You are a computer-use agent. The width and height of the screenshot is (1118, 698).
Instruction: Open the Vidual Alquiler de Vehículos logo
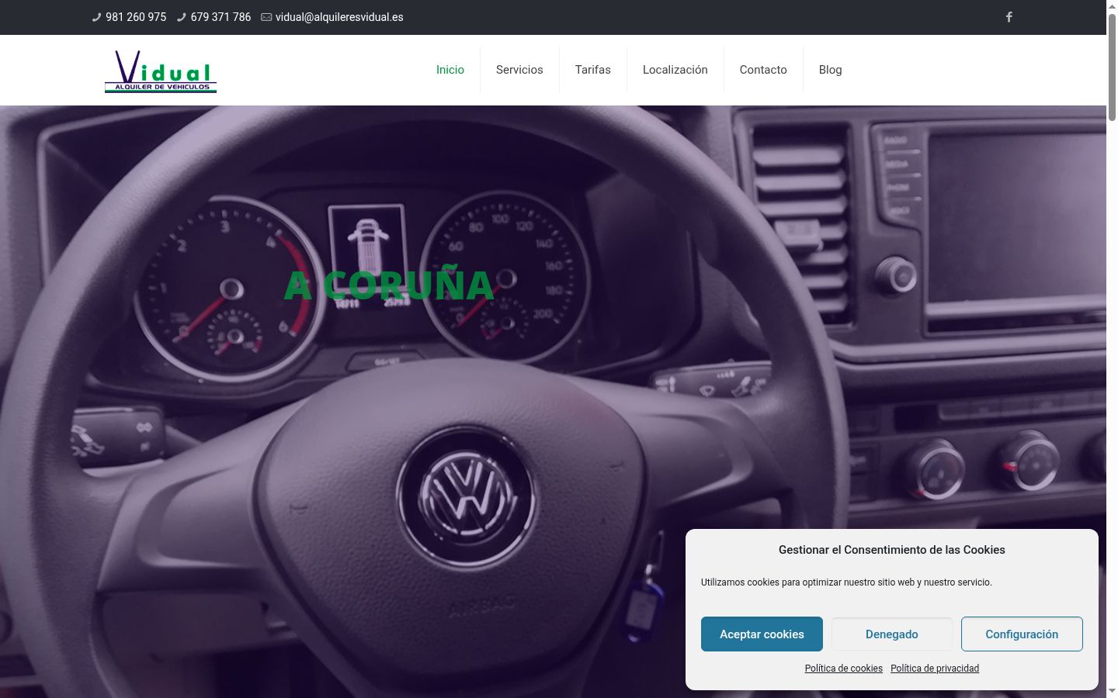[x=161, y=71]
